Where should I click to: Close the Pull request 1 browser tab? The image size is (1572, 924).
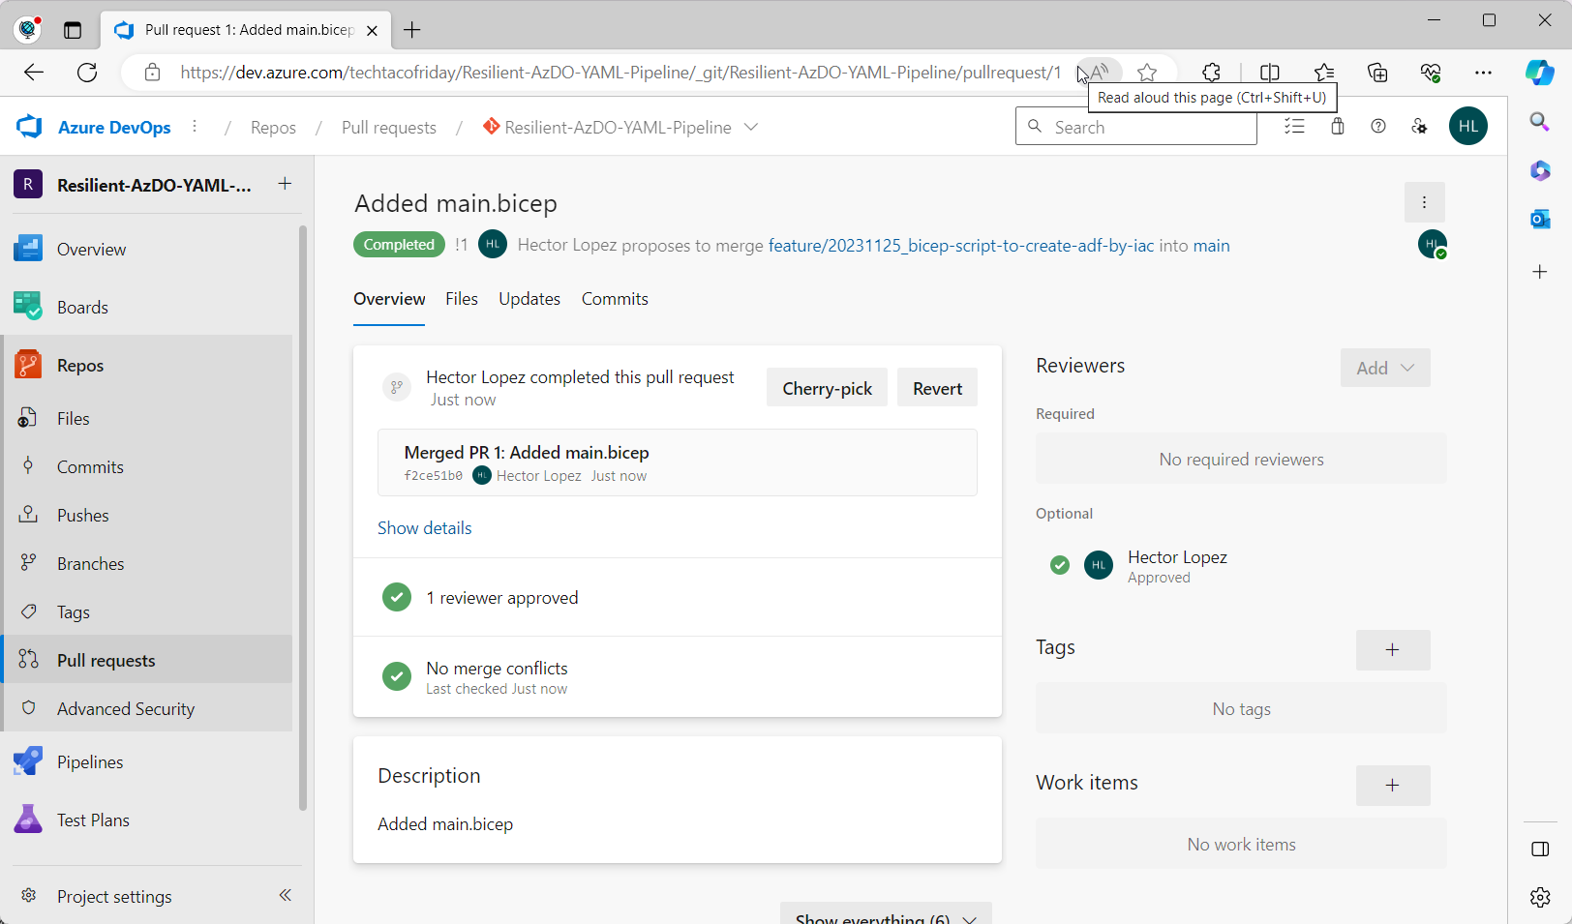click(372, 30)
